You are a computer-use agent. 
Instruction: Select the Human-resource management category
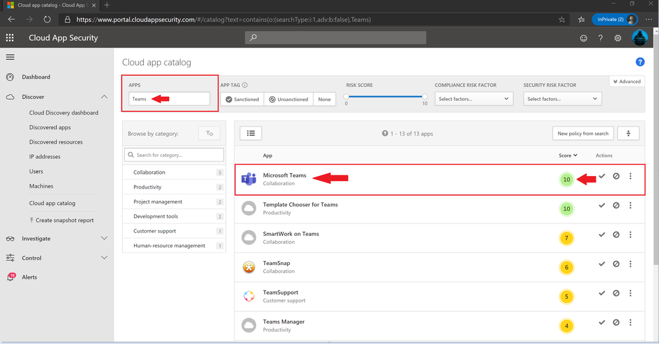point(174,246)
